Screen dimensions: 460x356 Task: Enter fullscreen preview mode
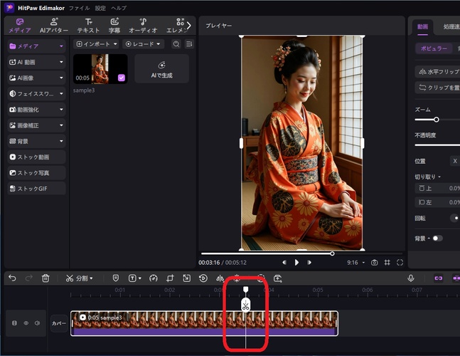pos(400,263)
